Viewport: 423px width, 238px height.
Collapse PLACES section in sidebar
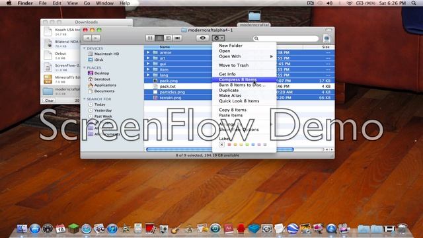85,67
